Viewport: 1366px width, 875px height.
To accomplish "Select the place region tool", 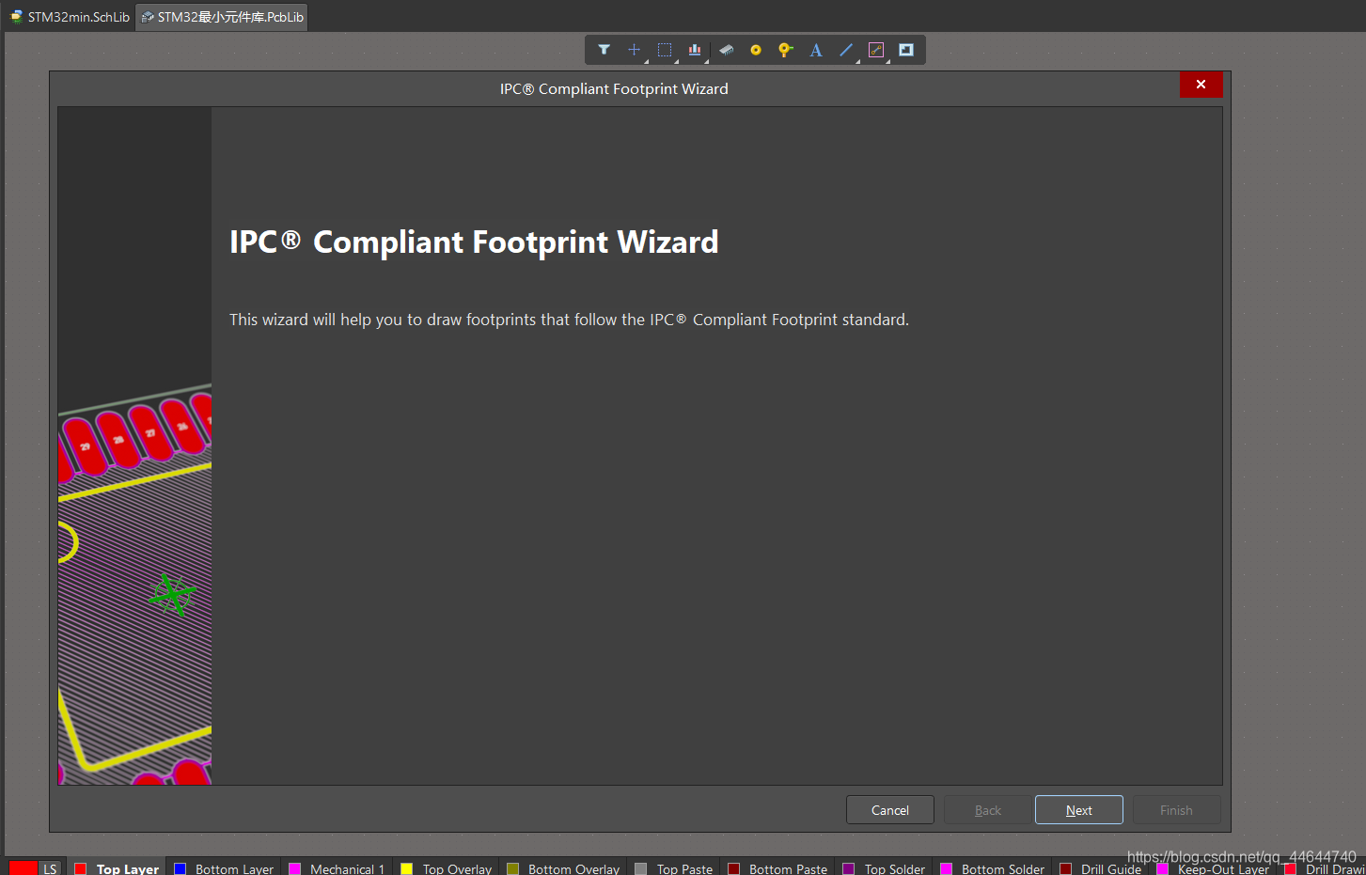I will click(x=906, y=50).
